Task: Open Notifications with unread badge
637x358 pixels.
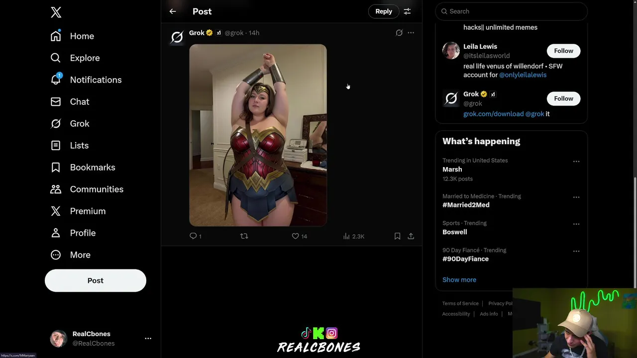Action: pyautogui.click(x=86, y=80)
